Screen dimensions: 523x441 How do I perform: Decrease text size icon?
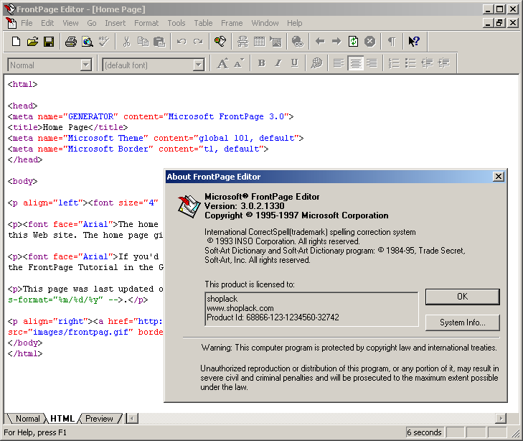[239, 63]
